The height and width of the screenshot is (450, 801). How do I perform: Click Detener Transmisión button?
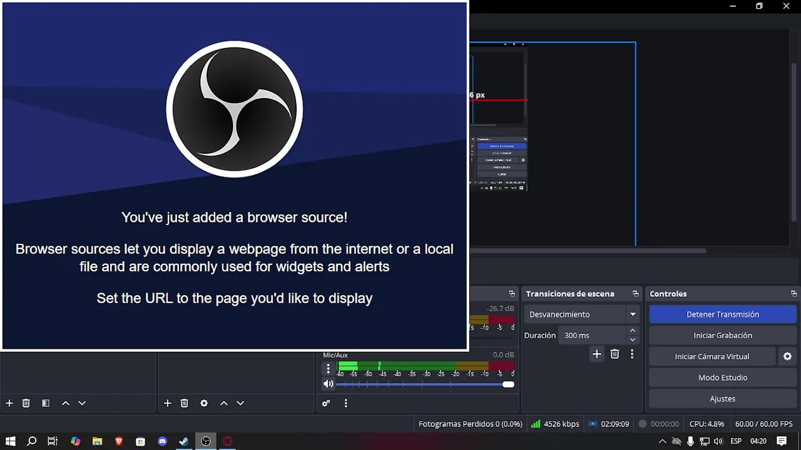coord(723,314)
